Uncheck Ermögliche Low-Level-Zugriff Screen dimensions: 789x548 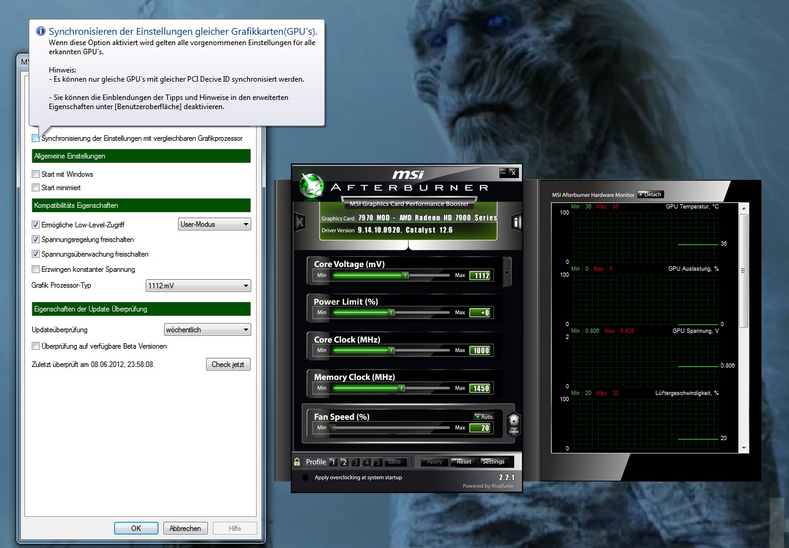click(35, 225)
